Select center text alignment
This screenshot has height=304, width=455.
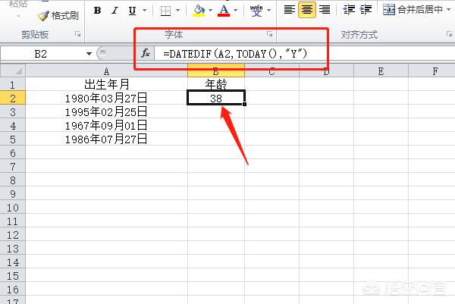point(307,10)
